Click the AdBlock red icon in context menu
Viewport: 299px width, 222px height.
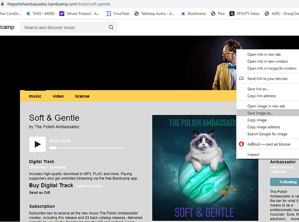pos(241,144)
